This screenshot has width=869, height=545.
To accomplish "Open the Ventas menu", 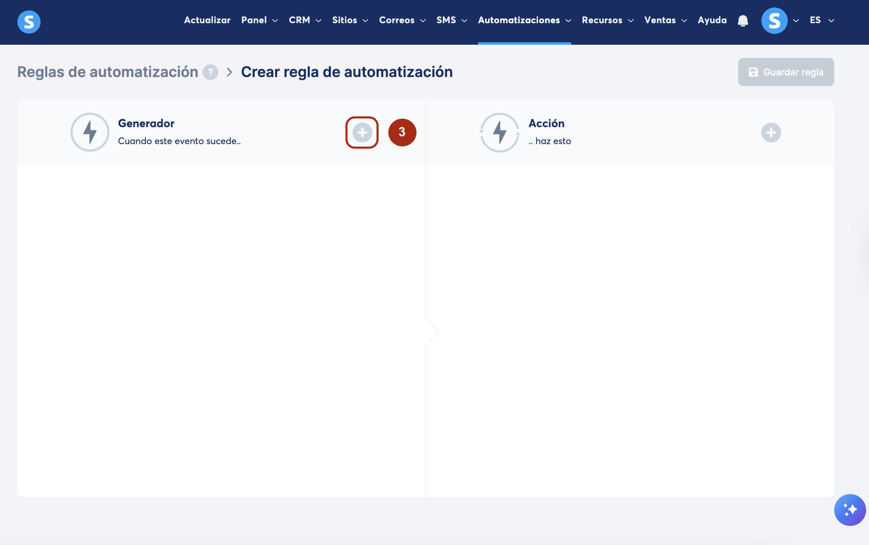I will [666, 20].
